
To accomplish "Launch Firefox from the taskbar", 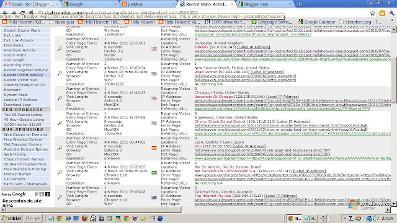I will [84, 218].
